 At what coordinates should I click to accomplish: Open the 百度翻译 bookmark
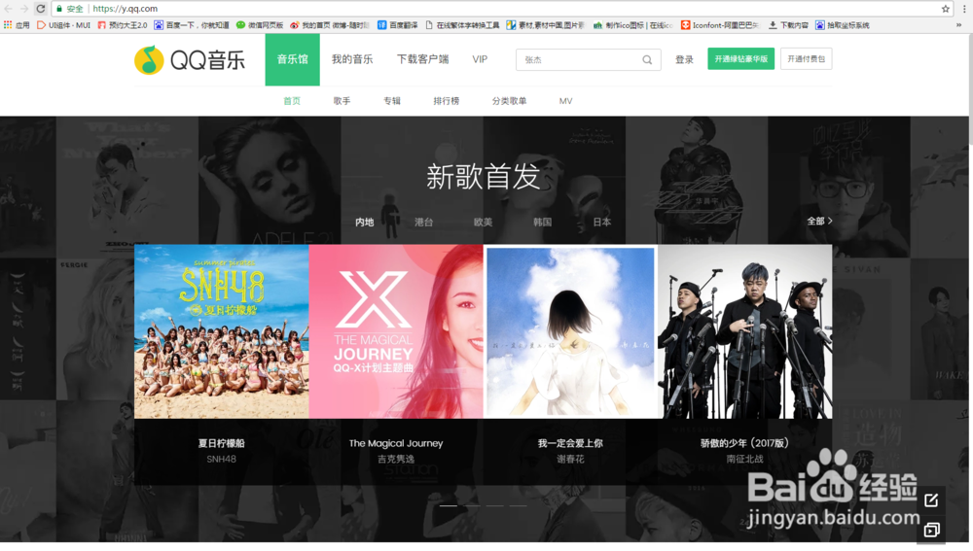click(398, 25)
